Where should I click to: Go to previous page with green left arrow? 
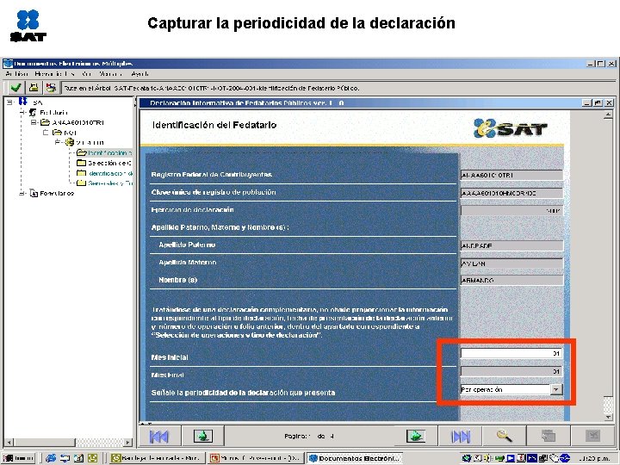click(x=203, y=436)
